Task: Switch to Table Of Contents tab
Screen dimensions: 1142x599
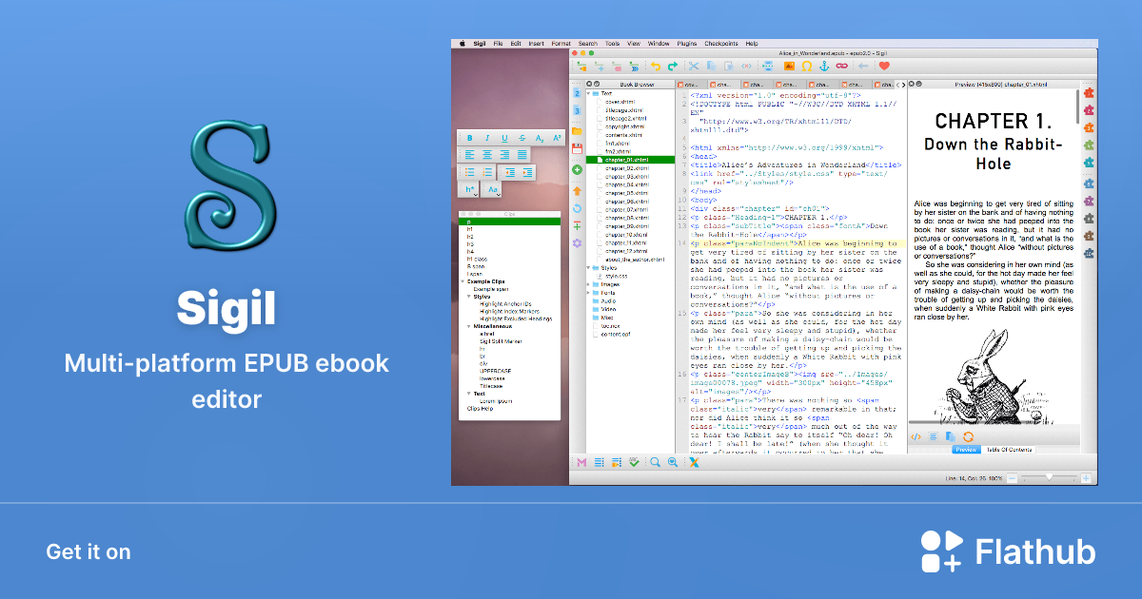Action: click(x=1010, y=450)
